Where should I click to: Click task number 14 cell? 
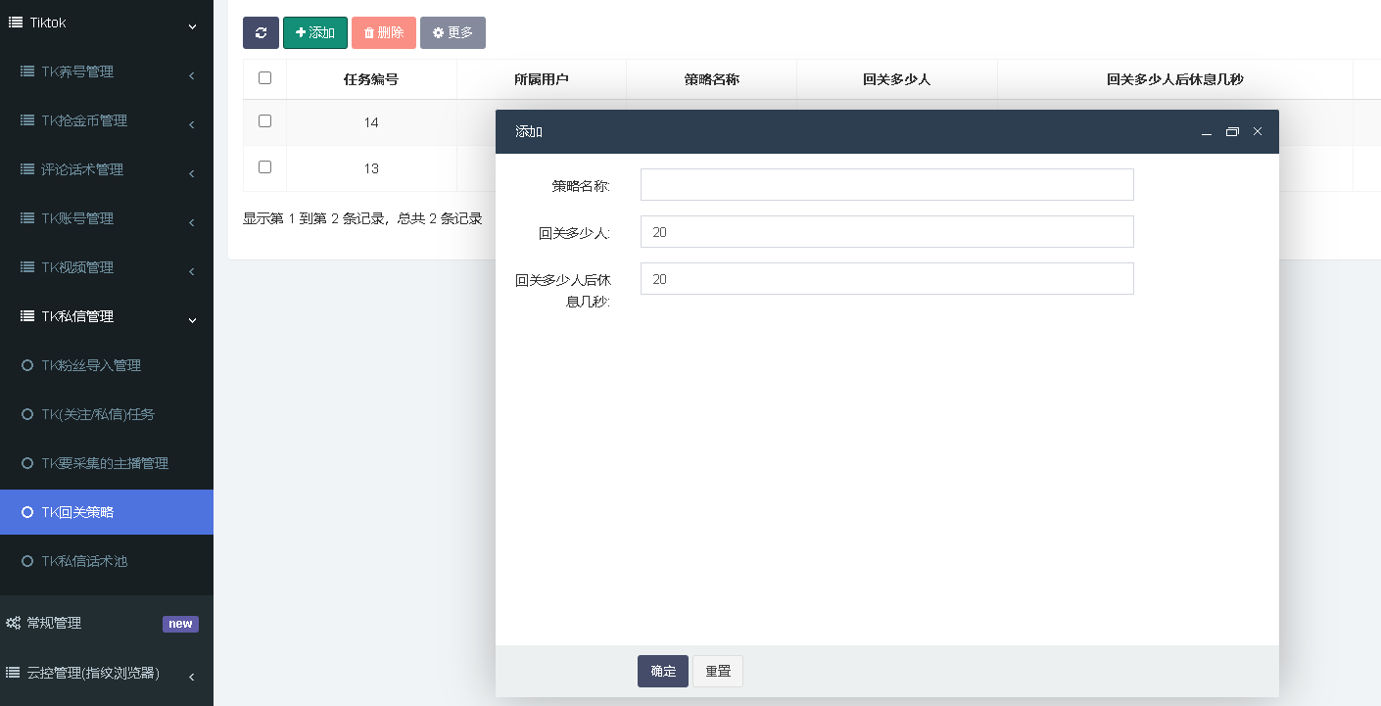[371, 122]
